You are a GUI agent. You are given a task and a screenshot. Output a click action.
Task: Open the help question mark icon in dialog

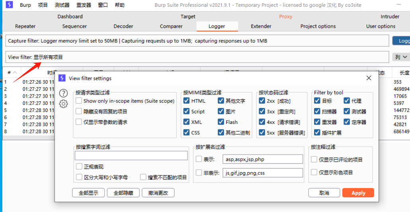click(64, 93)
